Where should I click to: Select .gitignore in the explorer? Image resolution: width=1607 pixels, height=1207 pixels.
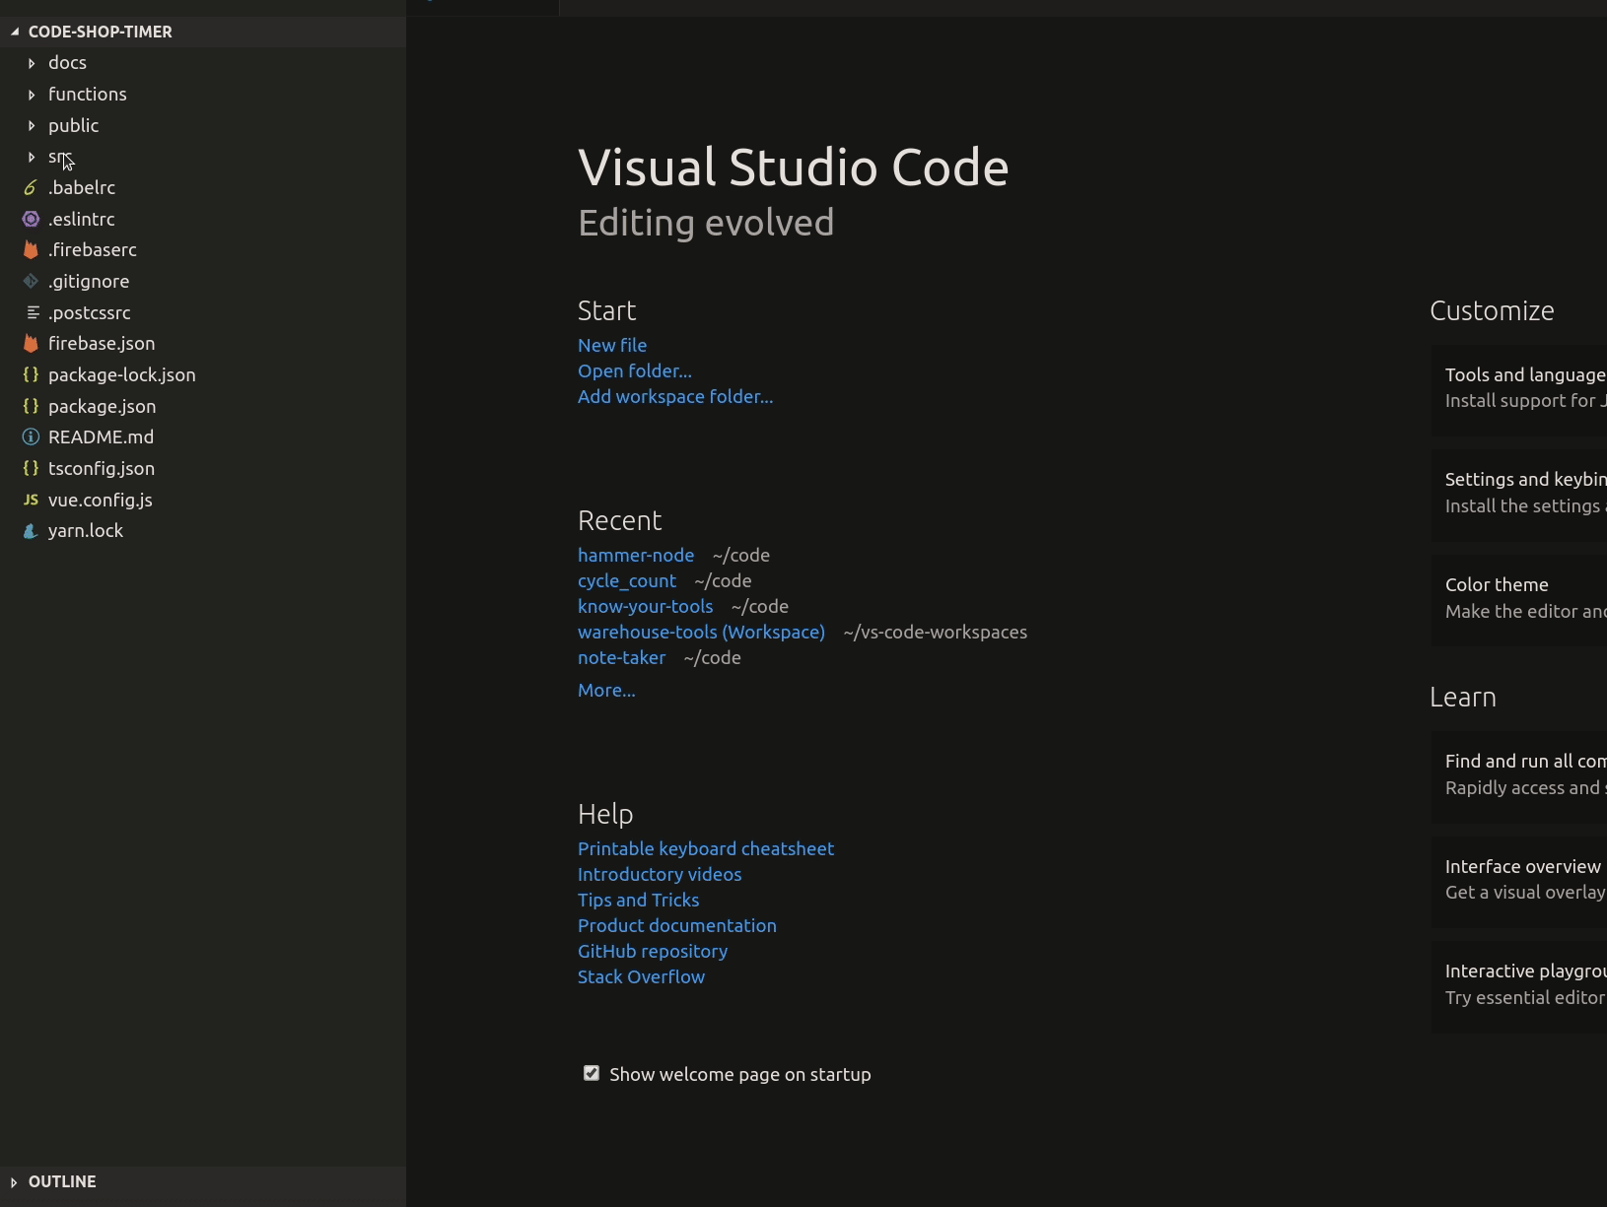[89, 281]
